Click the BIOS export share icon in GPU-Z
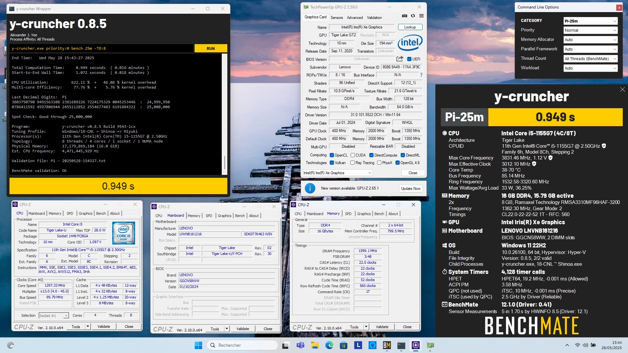This screenshot has width=628, height=353. [x=400, y=59]
